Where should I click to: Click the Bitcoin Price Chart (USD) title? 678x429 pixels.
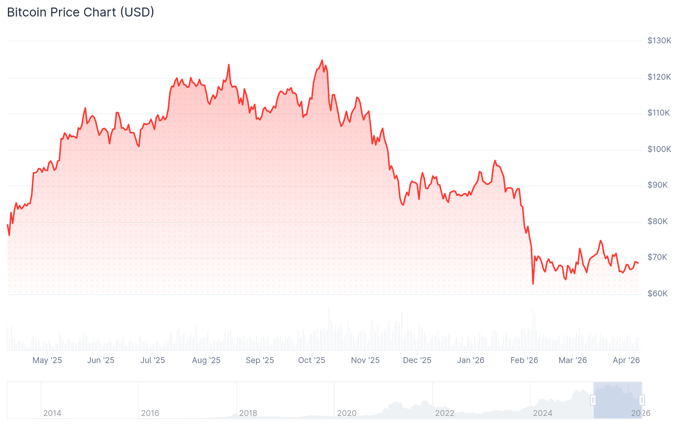pyautogui.click(x=81, y=12)
